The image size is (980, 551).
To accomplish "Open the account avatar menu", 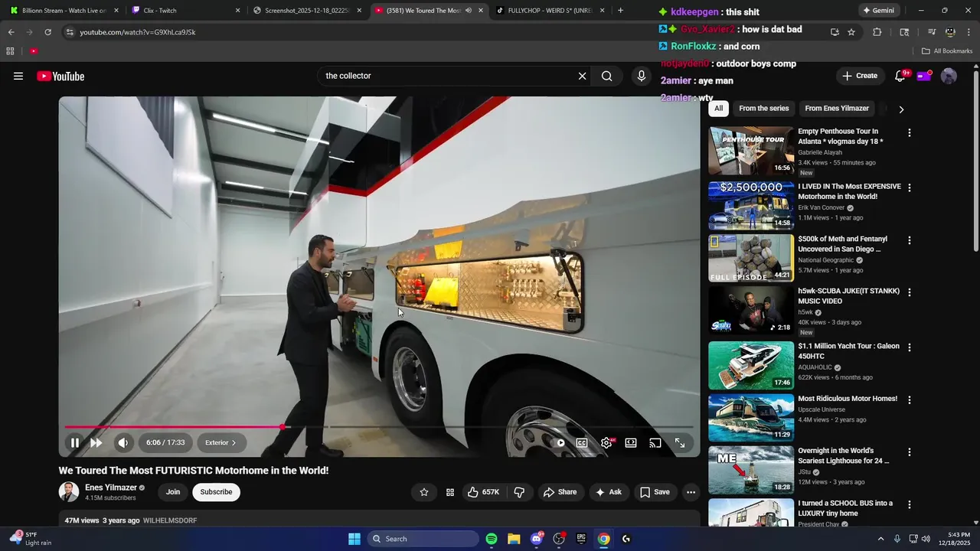I will pyautogui.click(x=949, y=76).
